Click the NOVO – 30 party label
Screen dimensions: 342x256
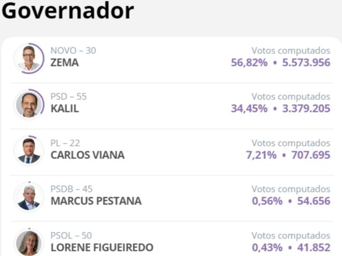pos(73,51)
